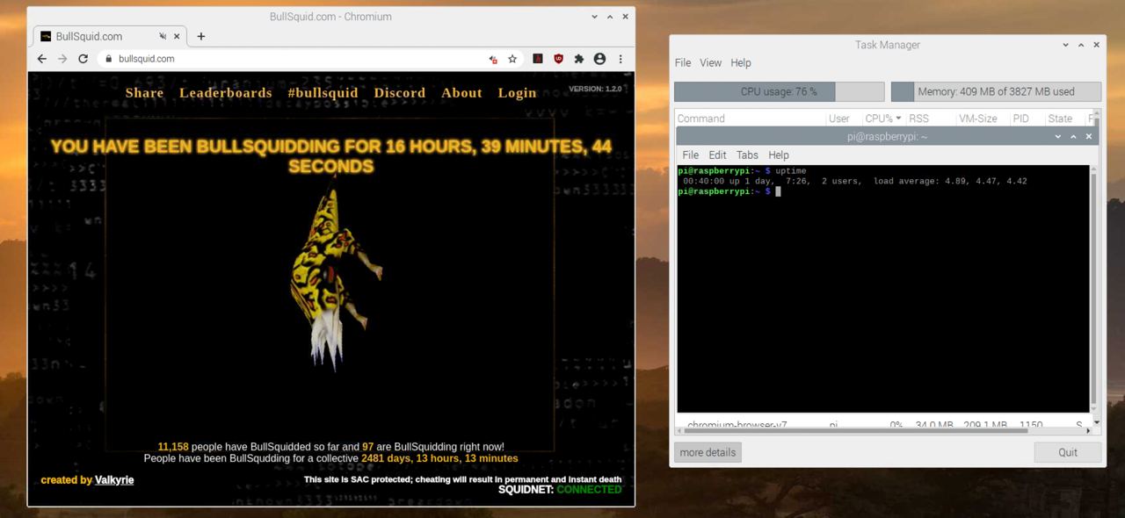The image size is (1125, 518).
Task: Close the pi@raspberrypi terminal window
Action: [1089, 136]
